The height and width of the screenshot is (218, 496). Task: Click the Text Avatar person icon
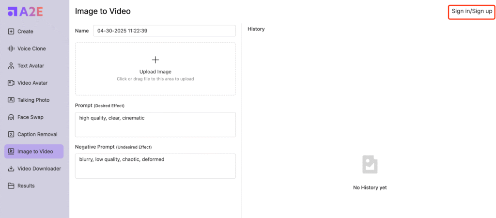(11, 66)
